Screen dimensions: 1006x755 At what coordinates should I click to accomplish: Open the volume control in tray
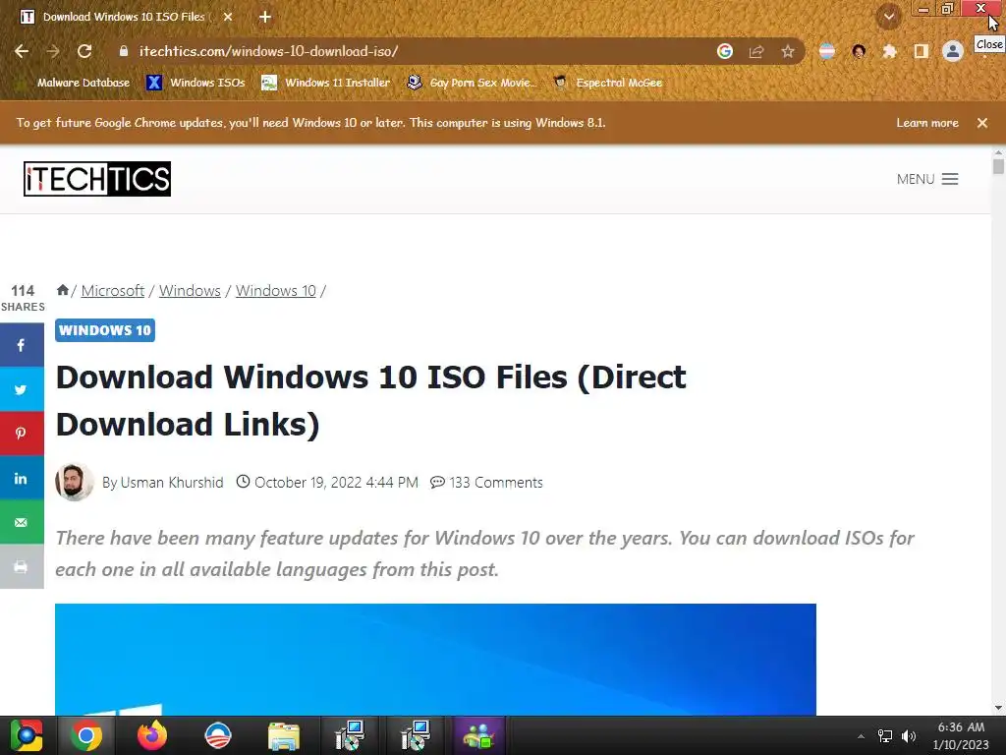click(x=909, y=735)
